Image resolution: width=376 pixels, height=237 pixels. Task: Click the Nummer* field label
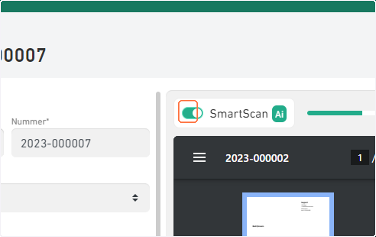pyautogui.click(x=30, y=121)
